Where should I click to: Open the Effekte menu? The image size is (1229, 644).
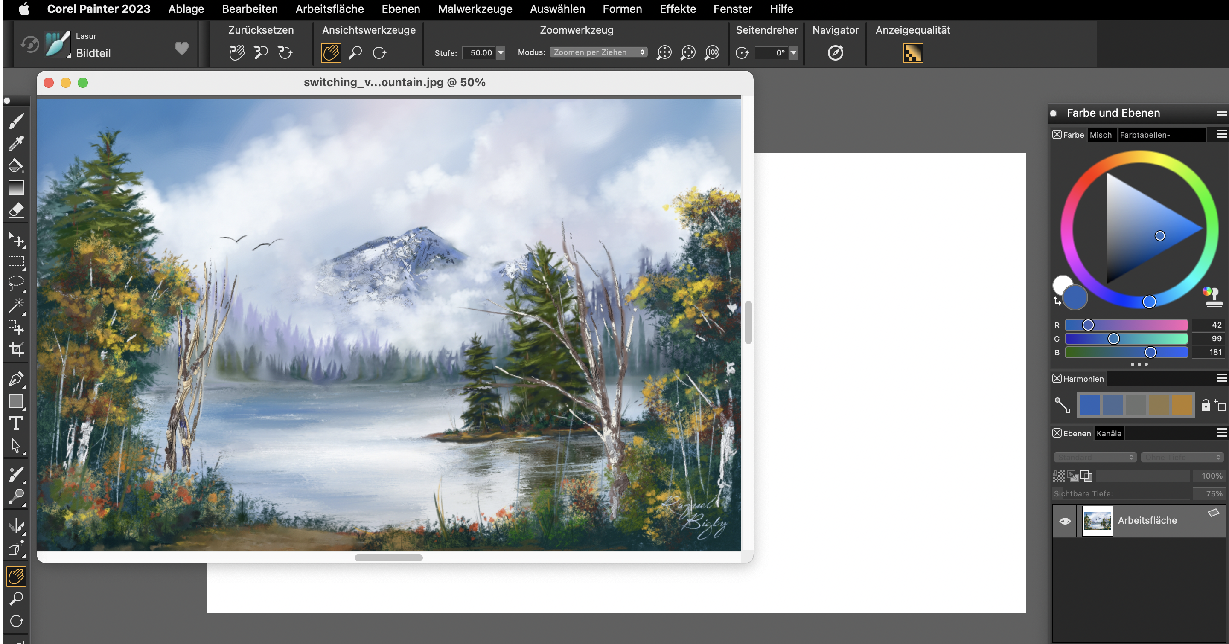tap(678, 9)
